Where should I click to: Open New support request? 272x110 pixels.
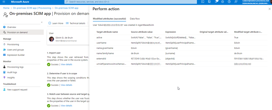17,90
